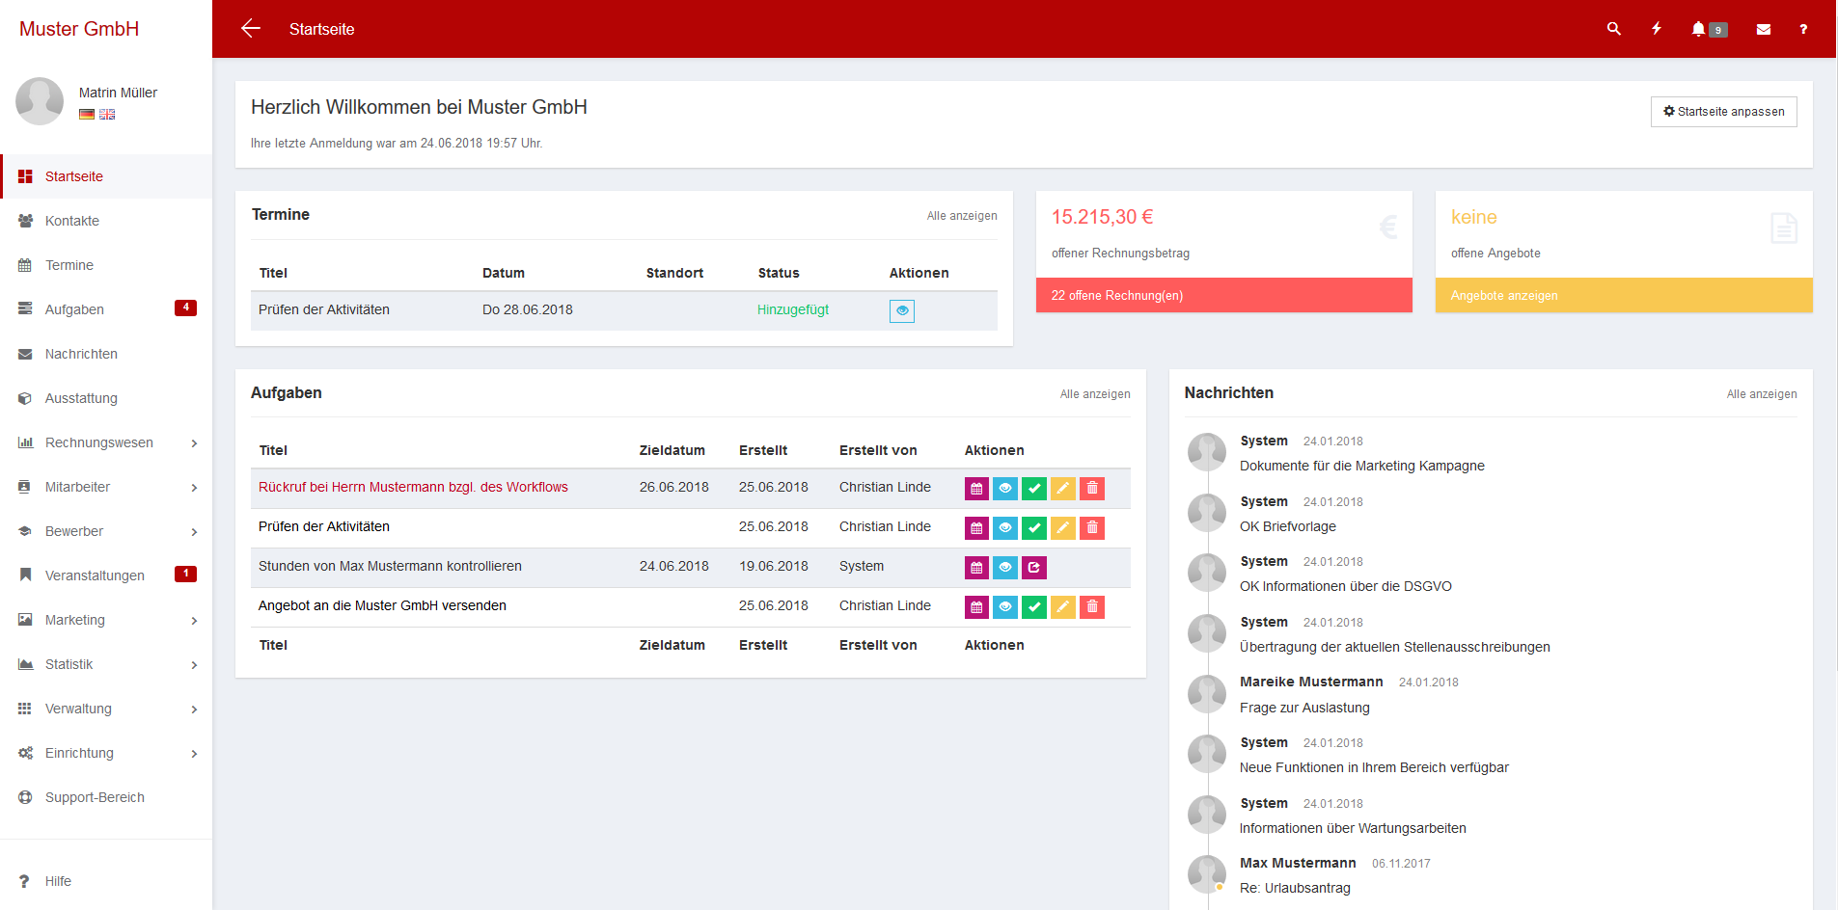Click 'Alle anzeigen' in the Nachrichten panel
The width and height of the screenshot is (1838, 910).
point(1761,394)
